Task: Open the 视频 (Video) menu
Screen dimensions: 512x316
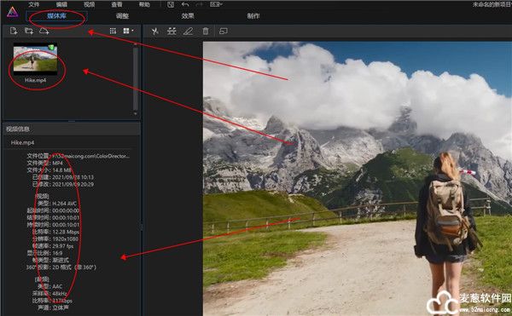Action: click(89, 4)
